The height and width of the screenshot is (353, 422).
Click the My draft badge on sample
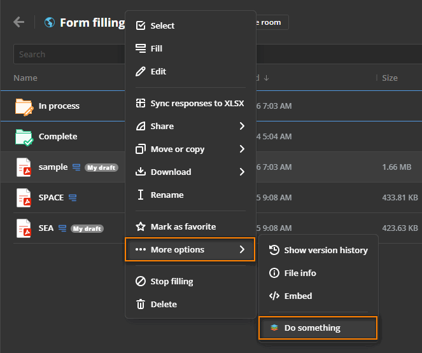click(101, 167)
